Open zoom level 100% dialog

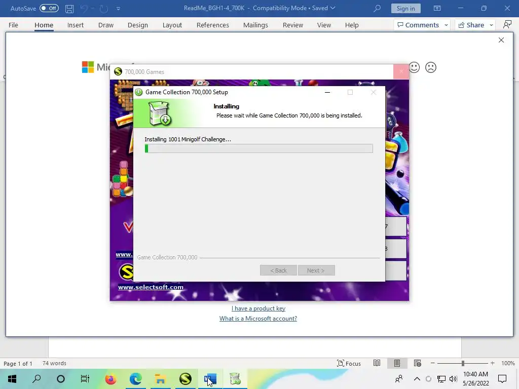tap(508, 363)
